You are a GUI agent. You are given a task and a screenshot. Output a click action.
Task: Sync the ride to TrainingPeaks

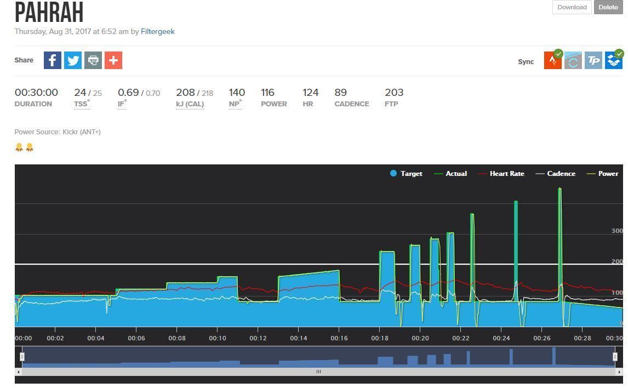click(593, 61)
